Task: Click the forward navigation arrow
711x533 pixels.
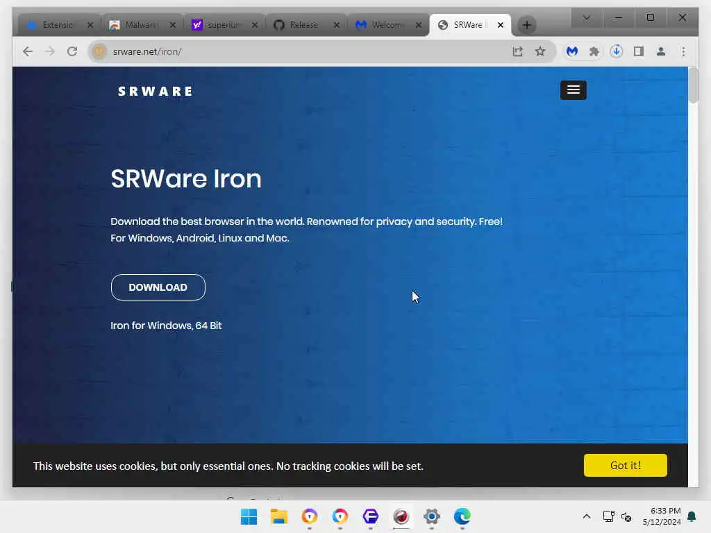Action: pos(50,51)
